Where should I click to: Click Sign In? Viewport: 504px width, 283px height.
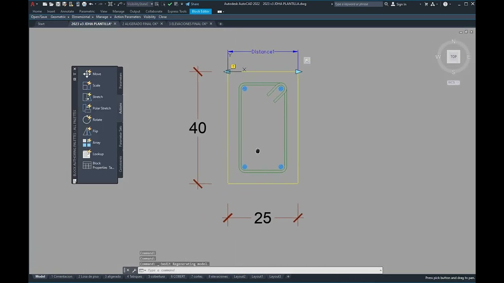(x=398, y=4)
